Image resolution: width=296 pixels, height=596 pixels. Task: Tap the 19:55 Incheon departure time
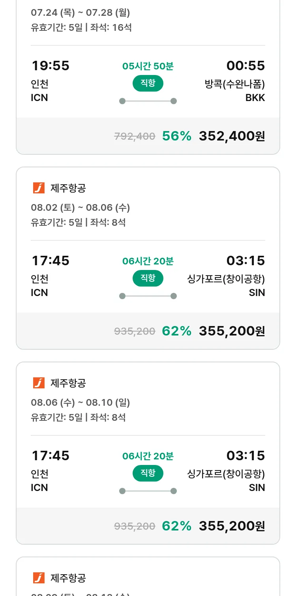50,66
